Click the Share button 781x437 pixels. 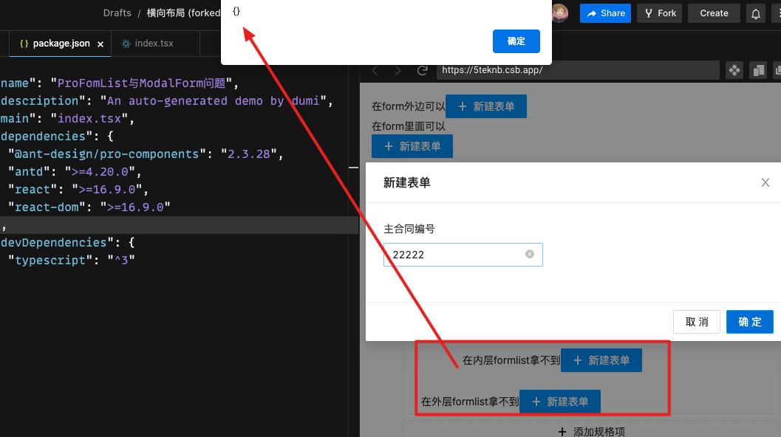tap(605, 13)
